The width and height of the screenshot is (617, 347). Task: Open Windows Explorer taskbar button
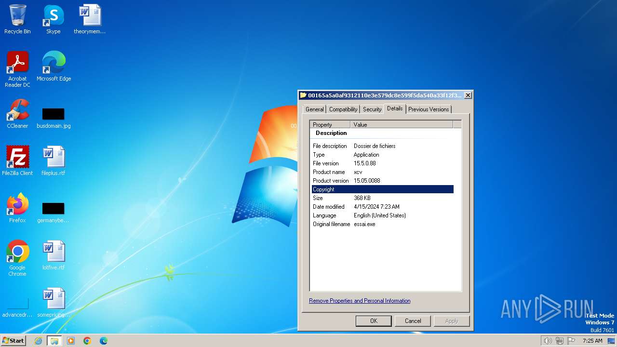[x=54, y=341]
